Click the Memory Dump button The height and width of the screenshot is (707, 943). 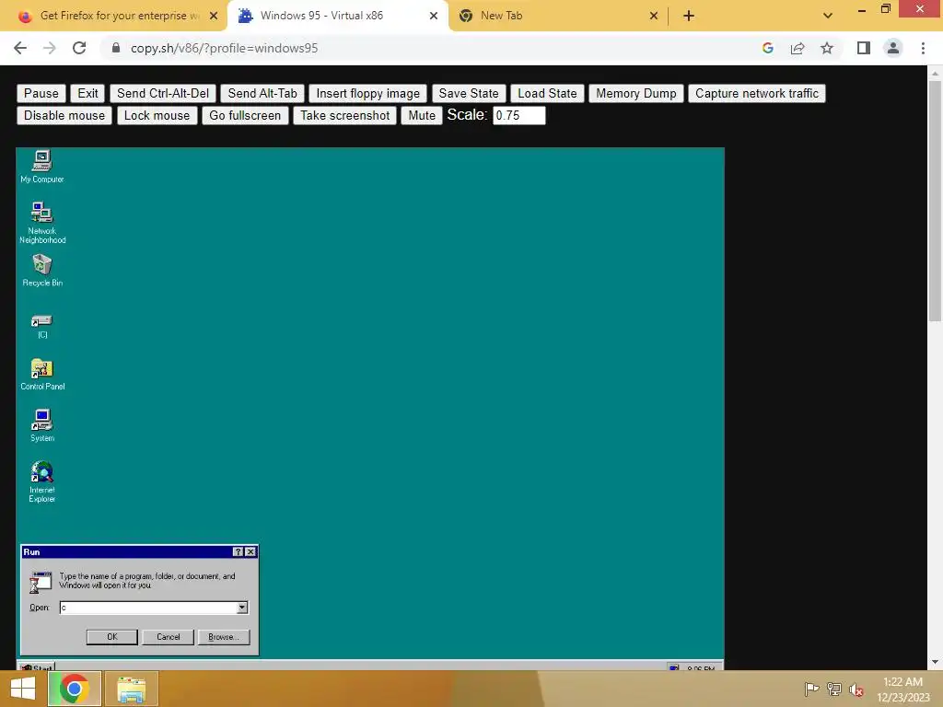coord(635,93)
